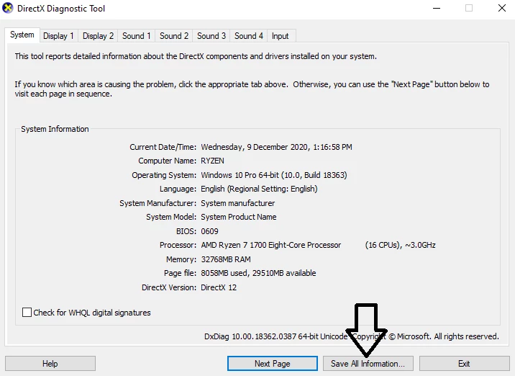Click the System Information group label
Screen dimensions: 515x376
(55, 129)
